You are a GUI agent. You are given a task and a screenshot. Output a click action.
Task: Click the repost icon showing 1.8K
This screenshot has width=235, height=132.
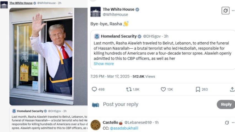tap(129, 89)
